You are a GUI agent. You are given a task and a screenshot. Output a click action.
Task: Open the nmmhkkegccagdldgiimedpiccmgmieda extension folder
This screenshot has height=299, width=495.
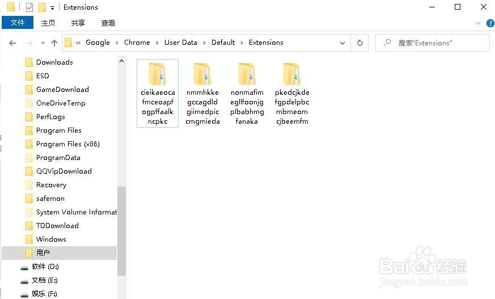[x=202, y=93]
